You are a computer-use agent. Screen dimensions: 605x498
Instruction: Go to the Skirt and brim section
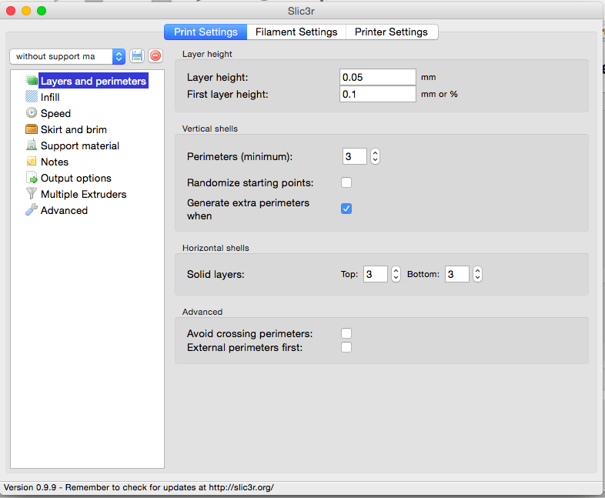point(74,129)
